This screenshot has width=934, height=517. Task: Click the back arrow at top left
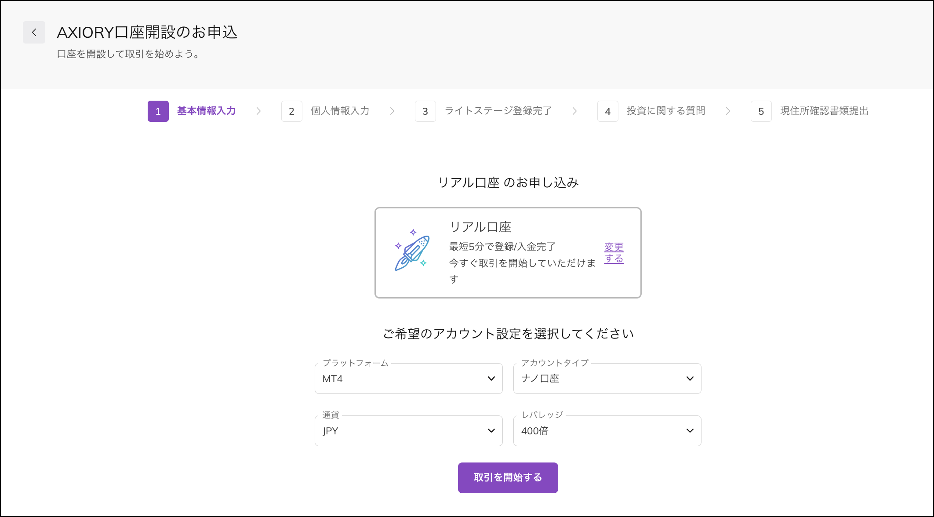(x=34, y=32)
